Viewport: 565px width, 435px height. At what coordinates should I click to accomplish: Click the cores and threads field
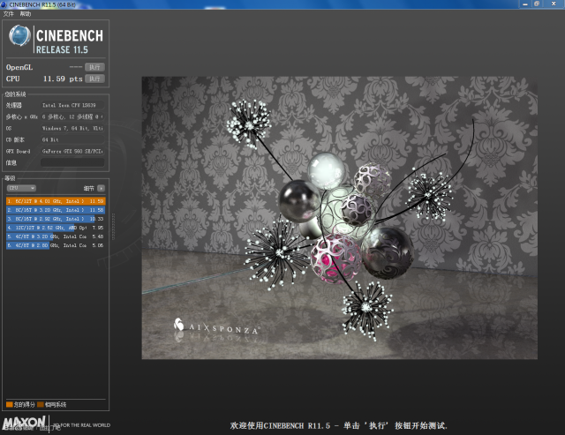click(x=72, y=116)
